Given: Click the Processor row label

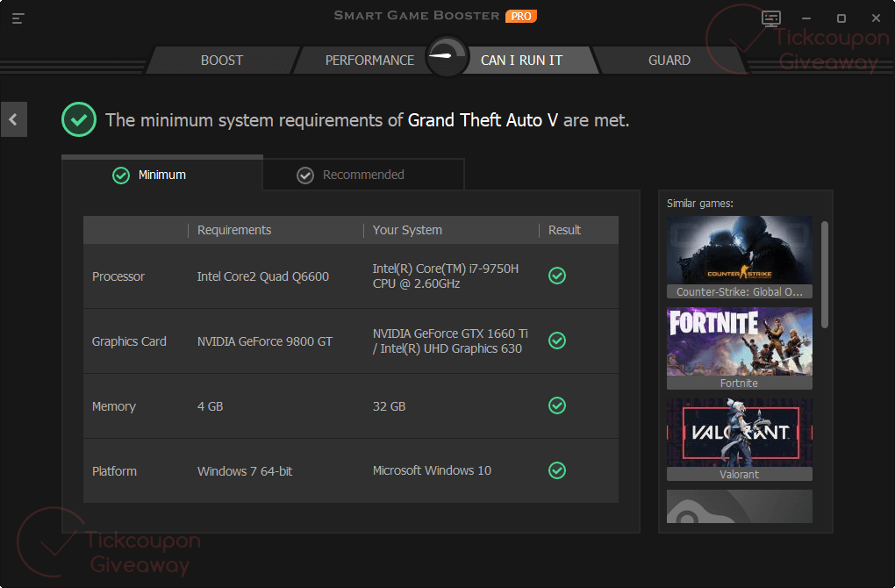Looking at the screenshot, I should click(x=118, y=276).
